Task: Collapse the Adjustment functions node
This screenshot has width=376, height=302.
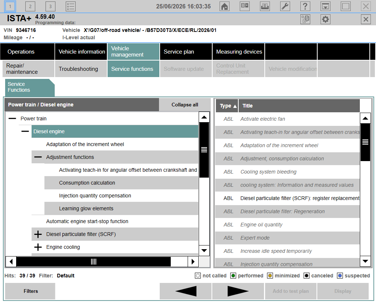Action: (x=38, y=157)
